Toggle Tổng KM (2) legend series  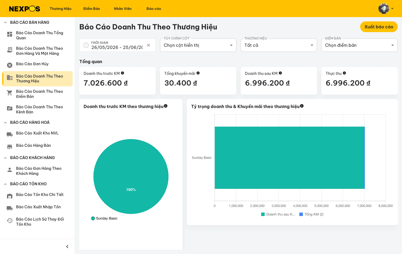pyautogui.click(x=311, y=214)
